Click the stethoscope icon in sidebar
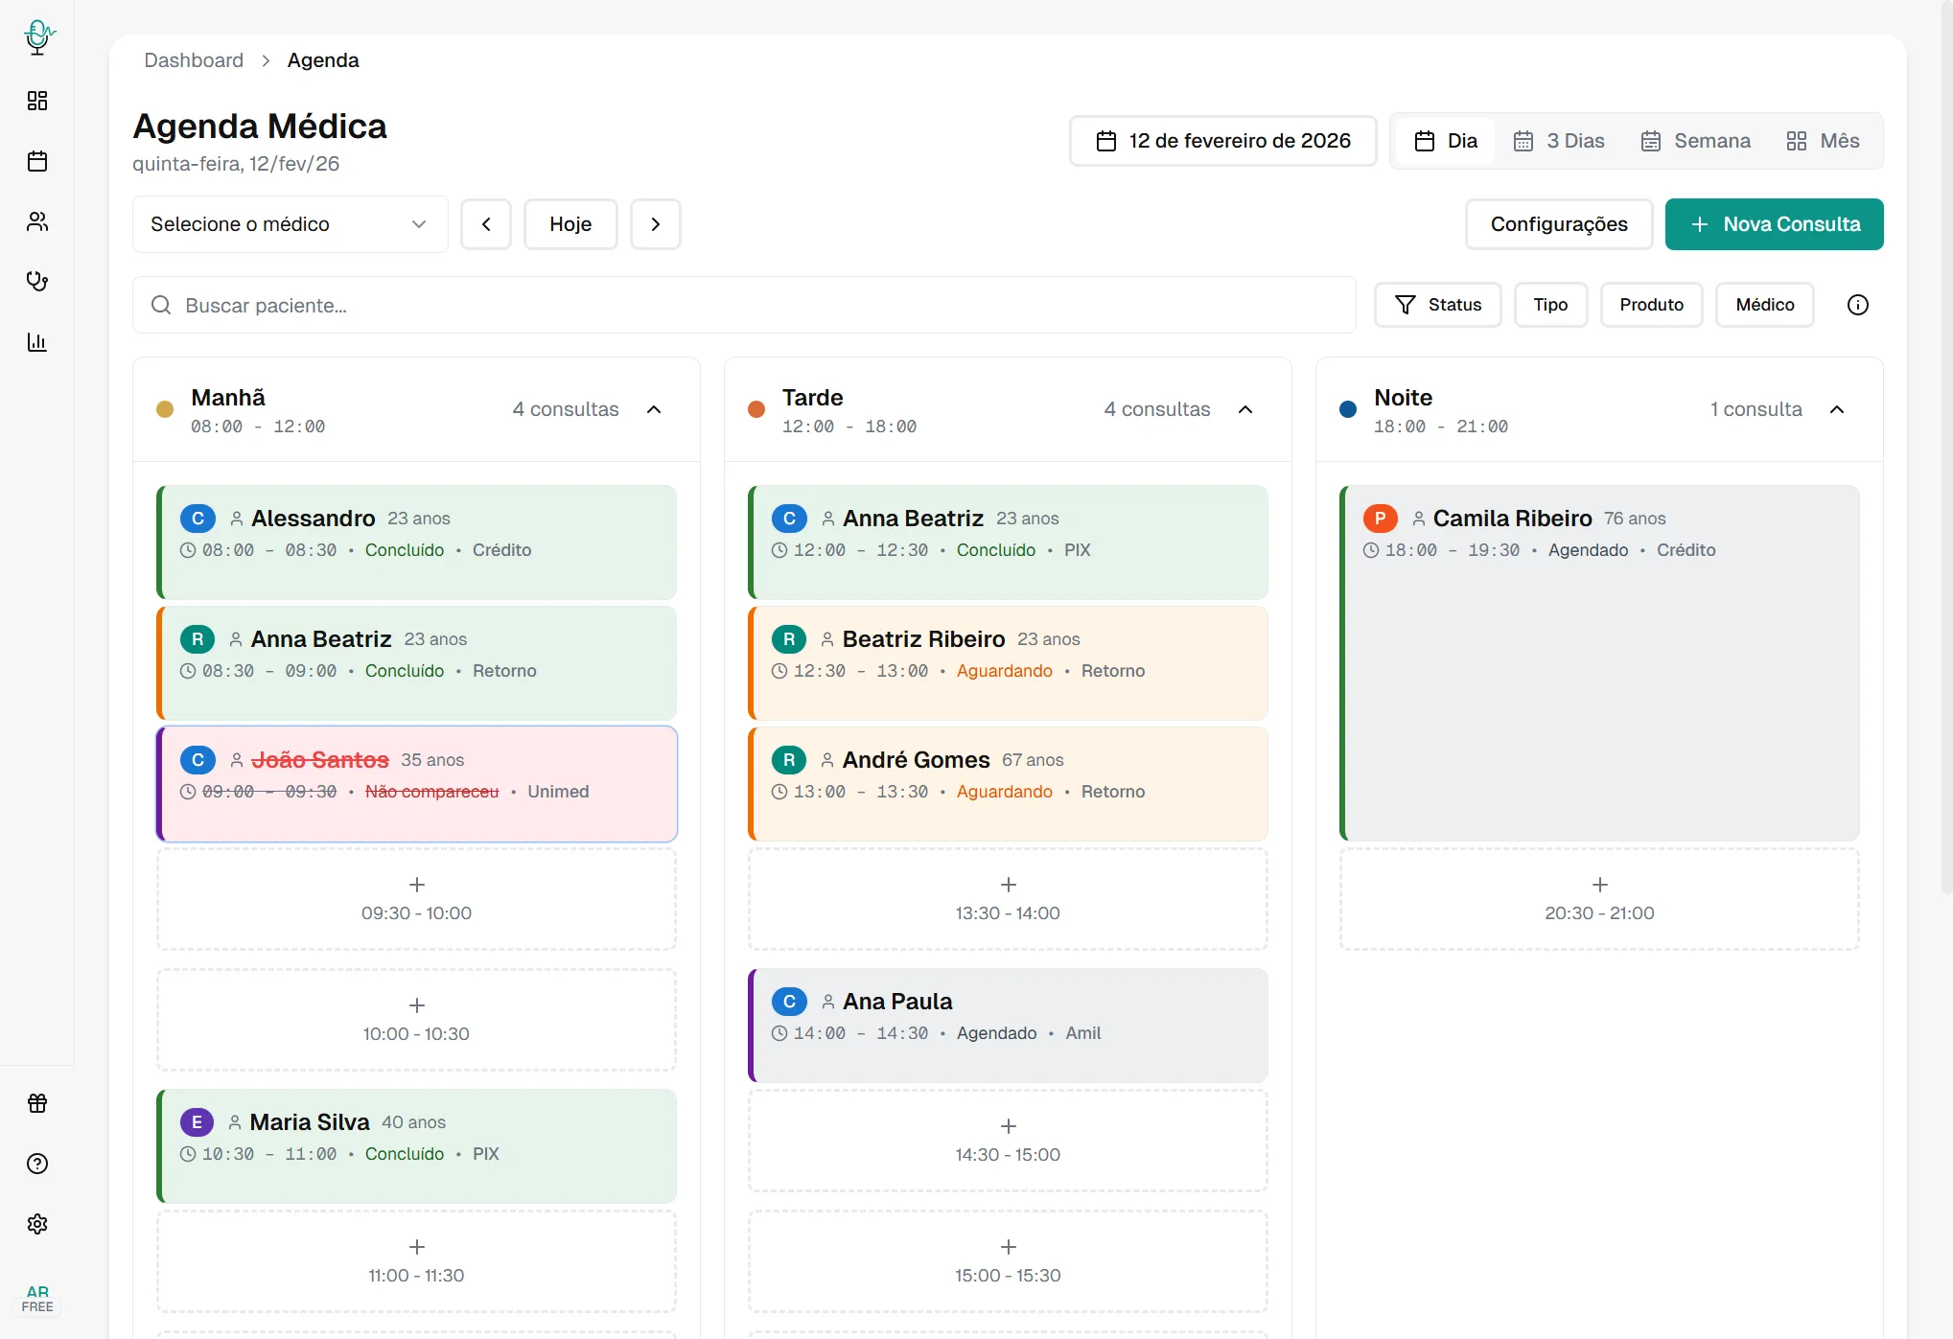Image resolution: width=1953 pixels, height=1339 pixels. (37, 281)
